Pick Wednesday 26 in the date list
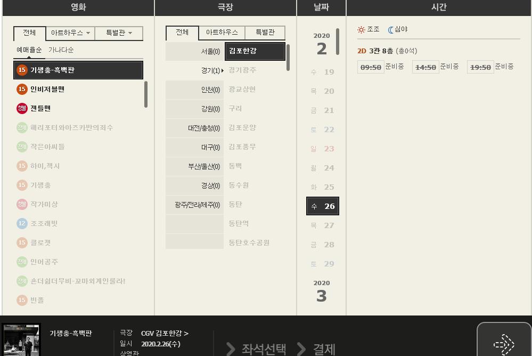 tap(323, 206)
